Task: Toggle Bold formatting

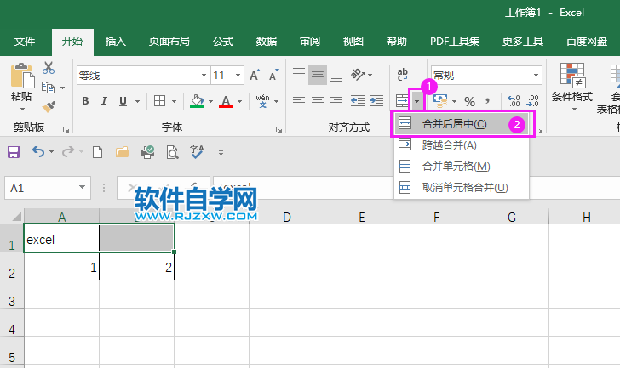Action: 85,101
